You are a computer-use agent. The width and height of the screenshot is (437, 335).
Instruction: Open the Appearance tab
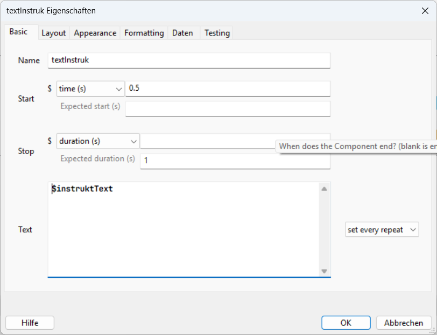[95, 33]
